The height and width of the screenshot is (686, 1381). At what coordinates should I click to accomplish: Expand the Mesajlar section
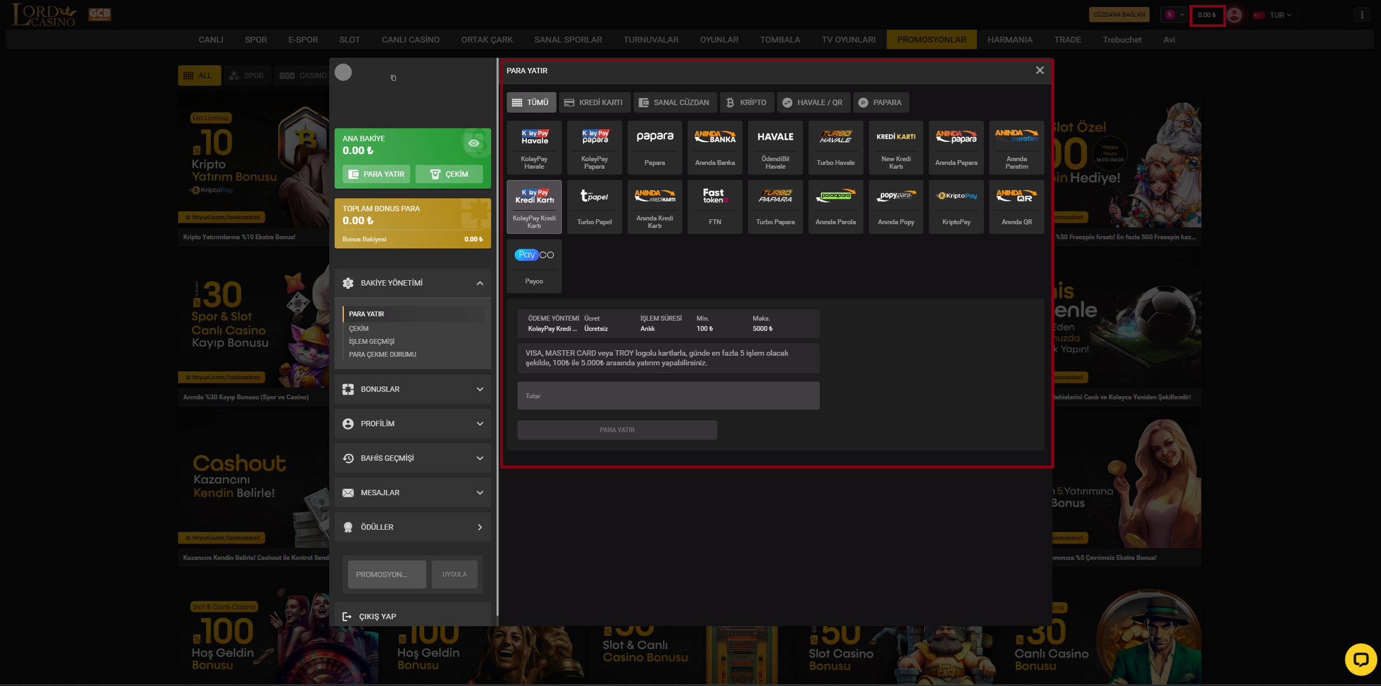(413, 493)
